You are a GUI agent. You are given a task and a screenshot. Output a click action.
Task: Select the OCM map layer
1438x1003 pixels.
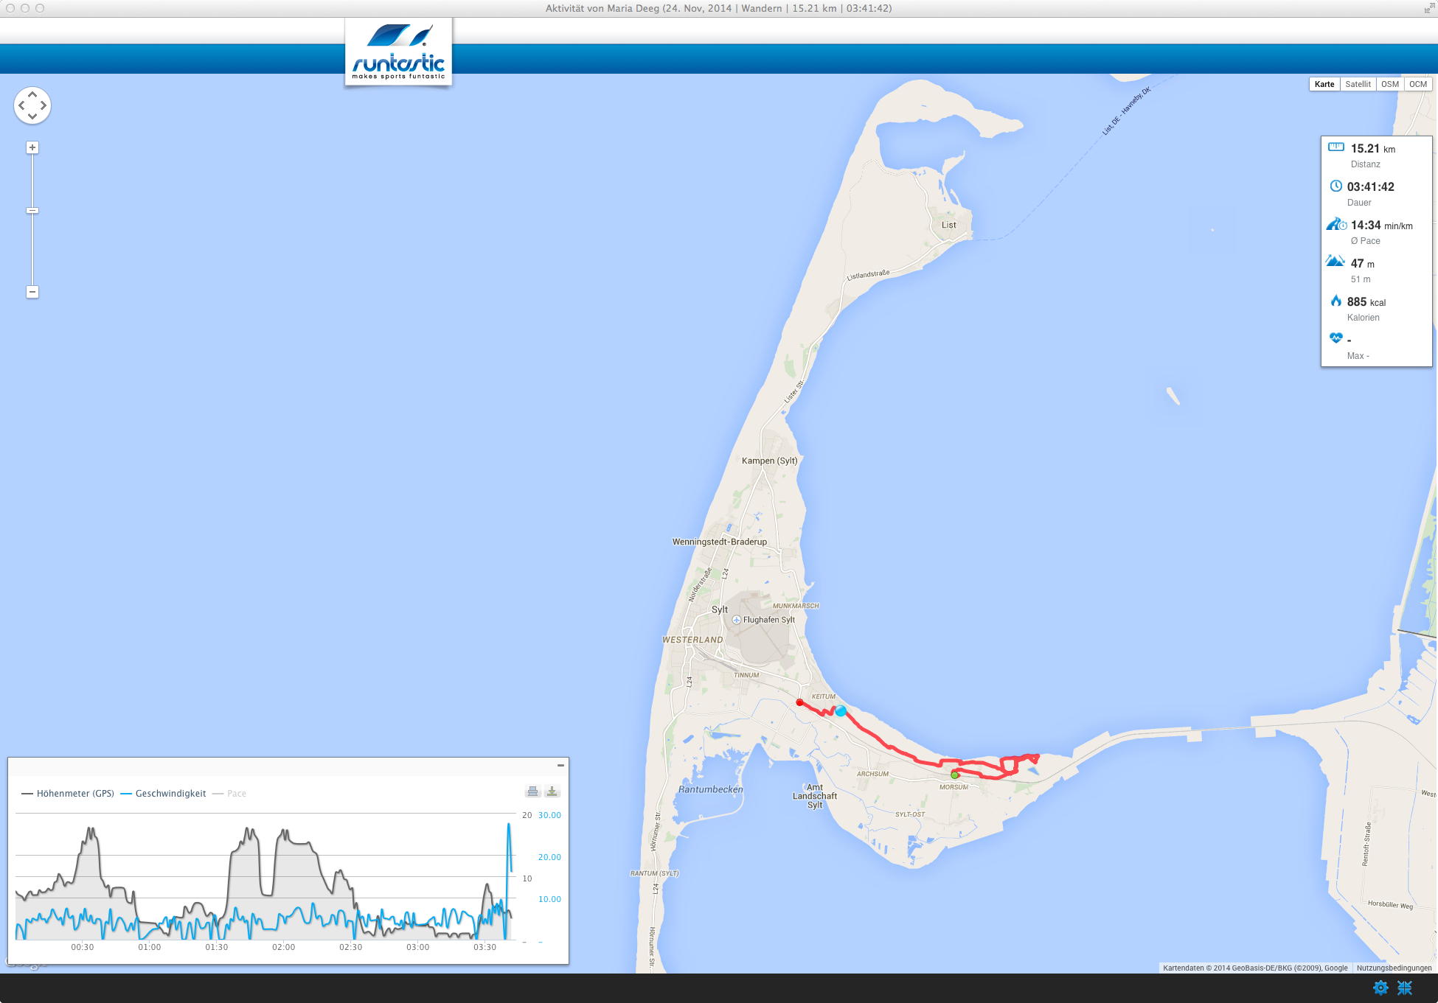click(1417, 84)
